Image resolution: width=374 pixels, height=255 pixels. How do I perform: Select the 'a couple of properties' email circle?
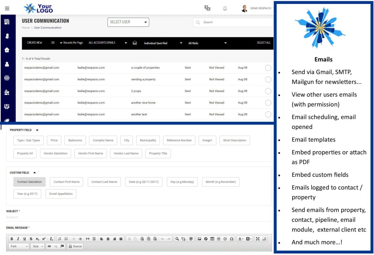(268, 68)
